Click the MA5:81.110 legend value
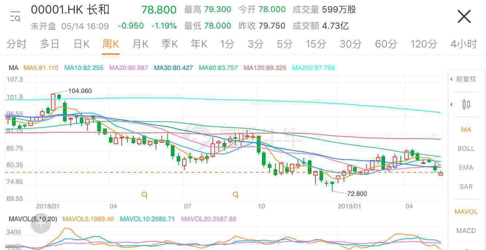The image size is (486, 250). (41, 68)
